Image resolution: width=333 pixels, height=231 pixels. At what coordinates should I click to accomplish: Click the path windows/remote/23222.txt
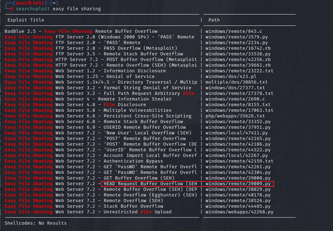[x=239, y=71]
